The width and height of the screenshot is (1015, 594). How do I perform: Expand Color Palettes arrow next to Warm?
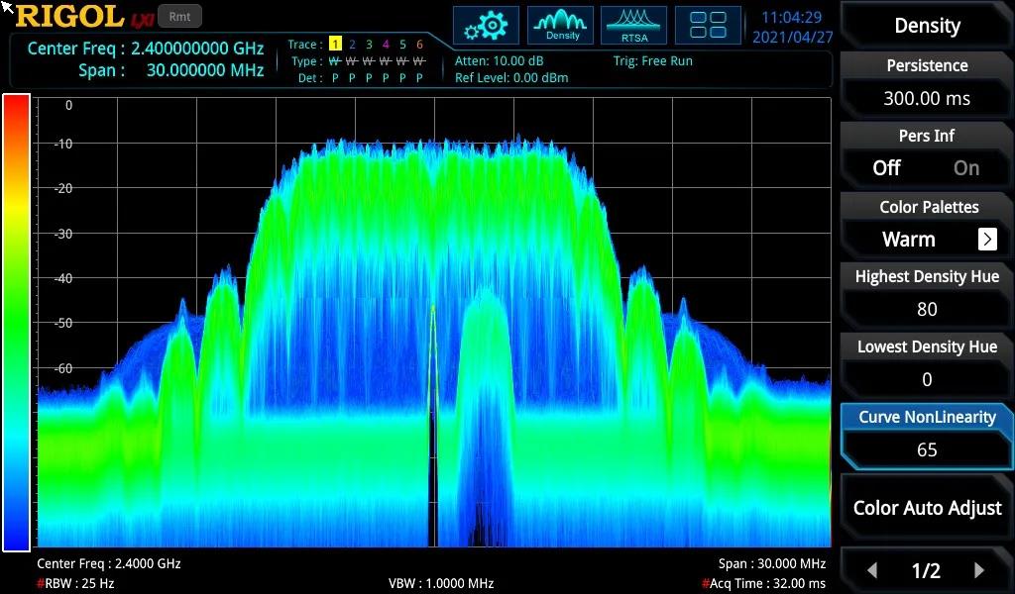point(986,240)
